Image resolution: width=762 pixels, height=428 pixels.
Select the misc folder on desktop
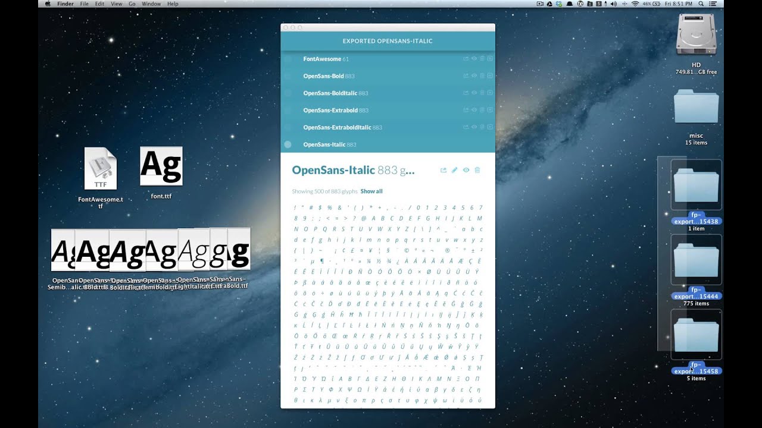[696, 117]
